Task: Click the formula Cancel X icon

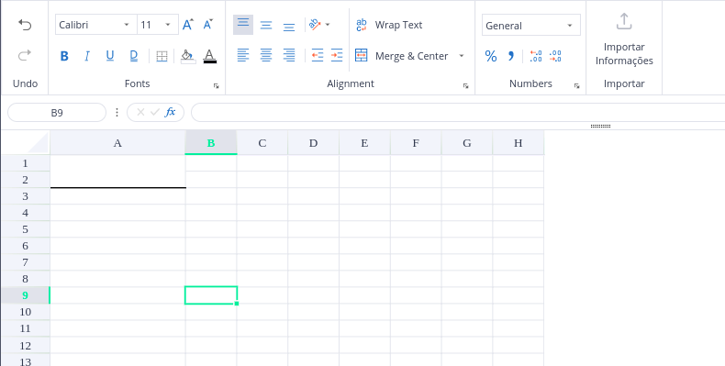Action: click(x=141, y=112)
